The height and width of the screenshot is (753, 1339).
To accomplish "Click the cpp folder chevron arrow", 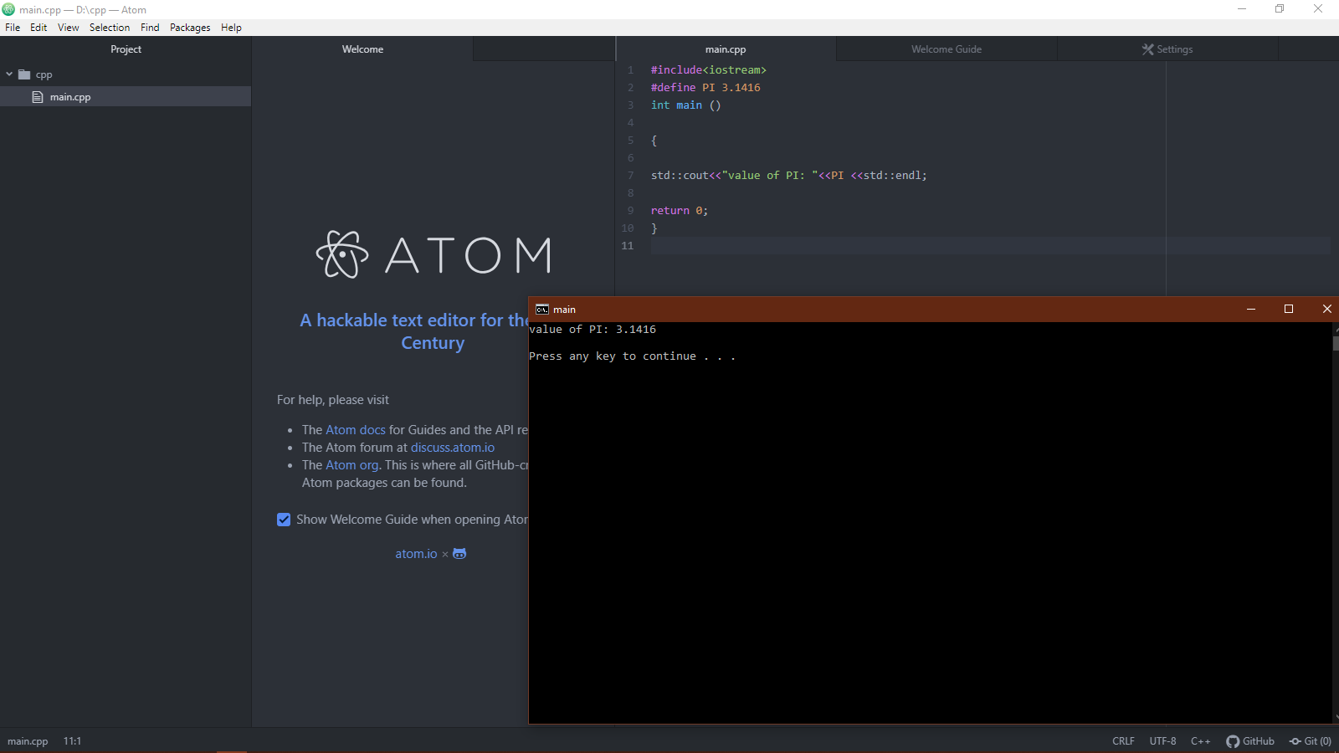I will pyautogui.click(x=9, y=74).
